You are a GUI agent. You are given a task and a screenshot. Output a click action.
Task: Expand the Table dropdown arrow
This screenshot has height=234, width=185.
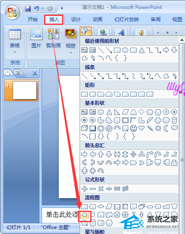[15, 52]
